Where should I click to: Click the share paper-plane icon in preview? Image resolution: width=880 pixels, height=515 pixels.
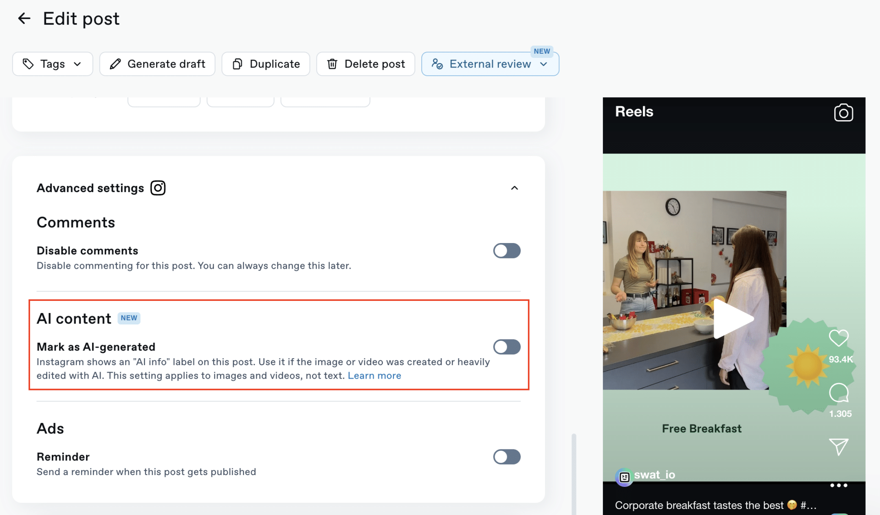(839, 447)
